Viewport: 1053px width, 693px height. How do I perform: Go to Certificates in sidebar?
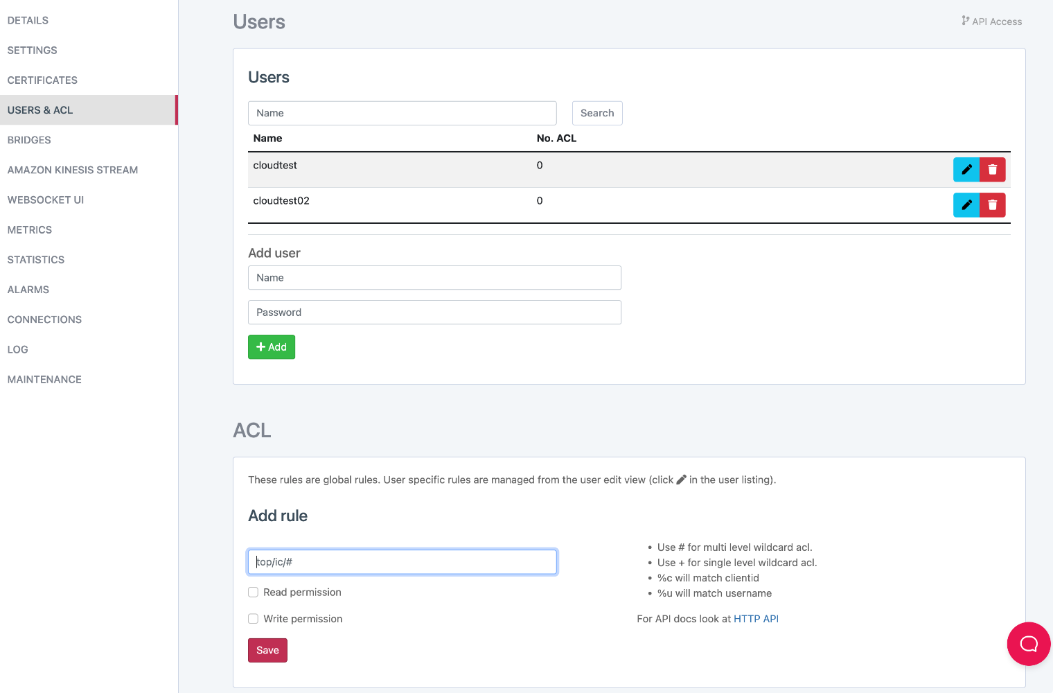[42, 80]
